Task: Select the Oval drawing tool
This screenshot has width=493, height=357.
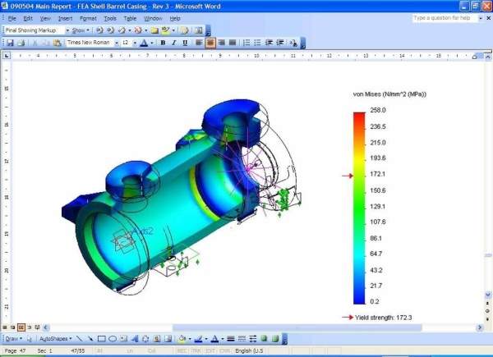Action: (x=113, y=338)
